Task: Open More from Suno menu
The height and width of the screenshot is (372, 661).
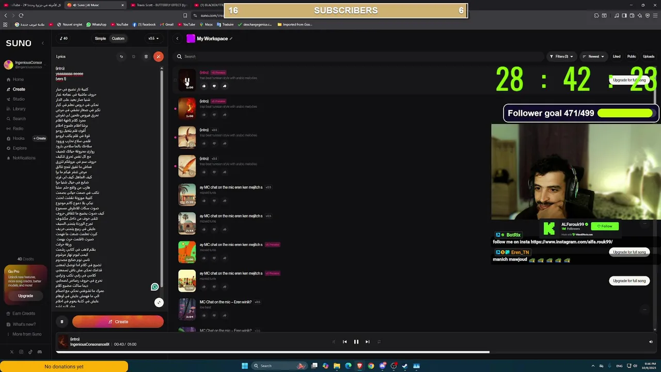Action: 24,334
